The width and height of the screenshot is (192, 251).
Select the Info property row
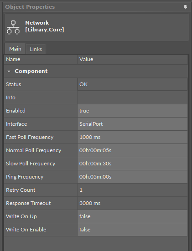coord(96,97)
